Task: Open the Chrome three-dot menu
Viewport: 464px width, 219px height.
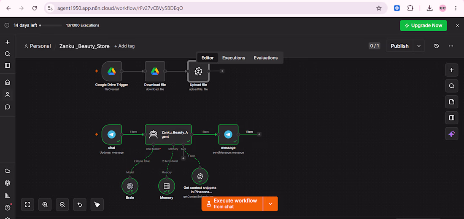Action: tap(456, 8)
